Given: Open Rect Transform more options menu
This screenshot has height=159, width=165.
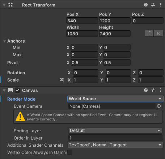Looking at the screenshot, I should [160, 5].
